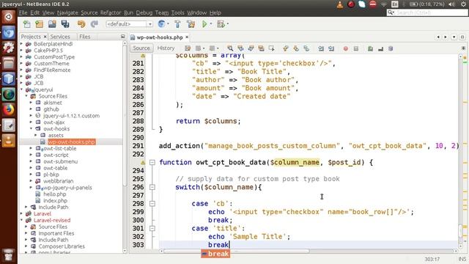This screenshot has width=469, height=264.
Task: Toggle highlight search in editor toolbar
Action: 261,48
